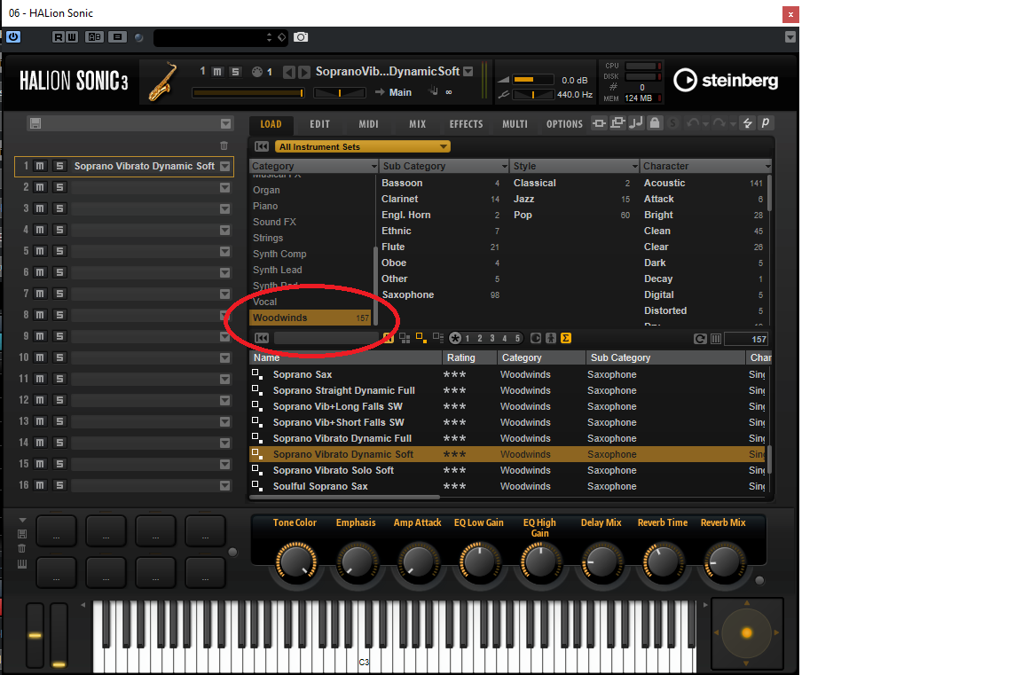Open program dropdown next to SopranoVib...DynamicSoft

(468, 72)
